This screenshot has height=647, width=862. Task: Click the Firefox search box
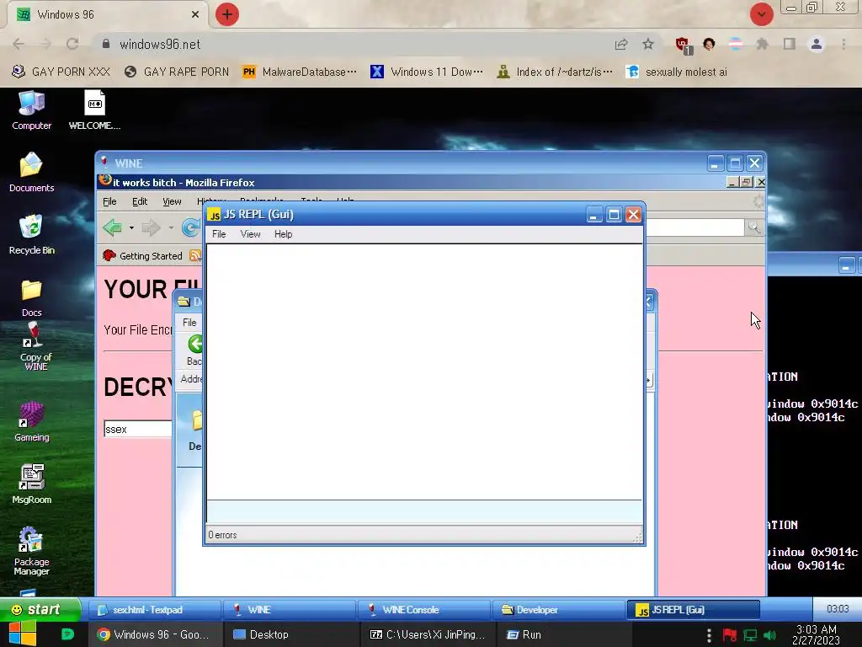pos(694,227)
